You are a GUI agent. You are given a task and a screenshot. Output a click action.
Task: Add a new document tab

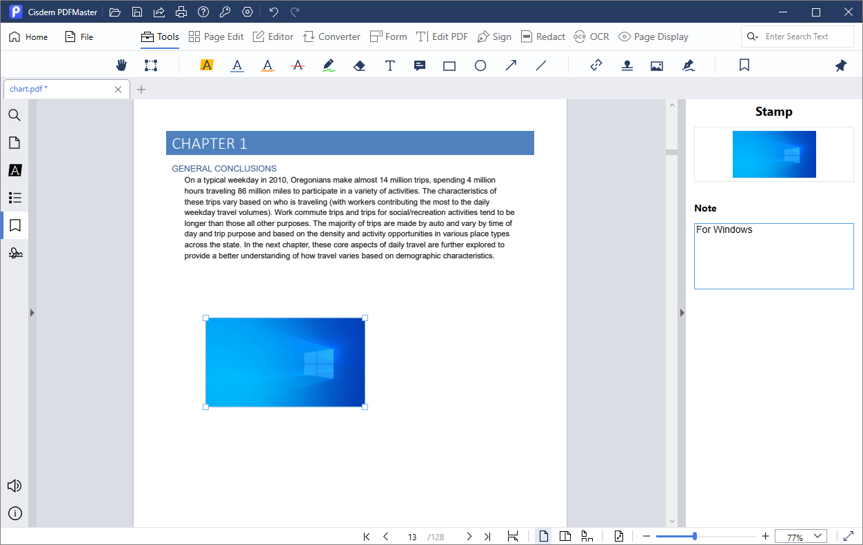click(x=141, y=90)
